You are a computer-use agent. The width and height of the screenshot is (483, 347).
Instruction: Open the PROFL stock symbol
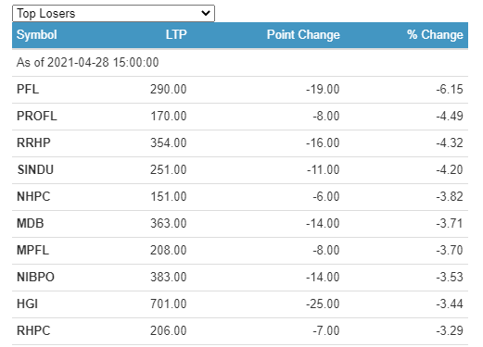tap(37, 117)
